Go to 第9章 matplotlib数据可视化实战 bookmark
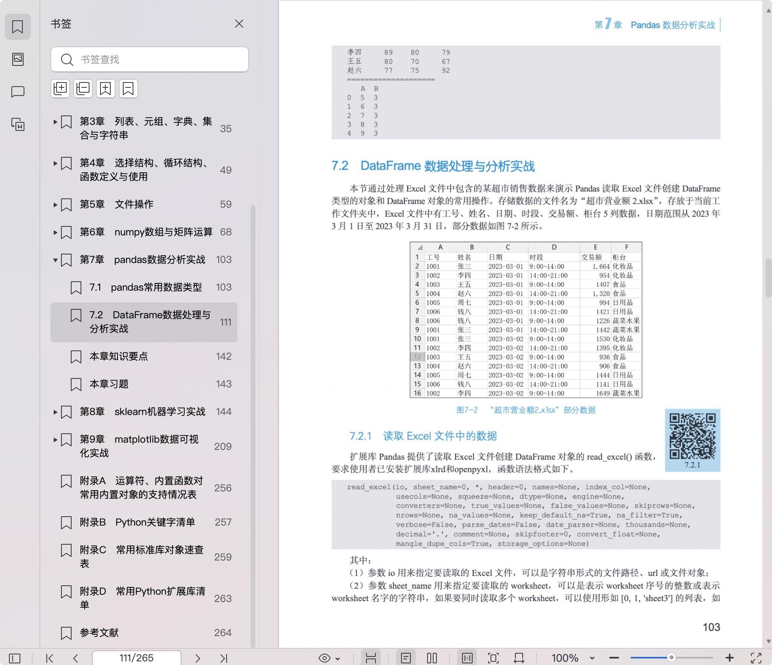This screenshot has height=665, width=772. [x=144, y=446]
